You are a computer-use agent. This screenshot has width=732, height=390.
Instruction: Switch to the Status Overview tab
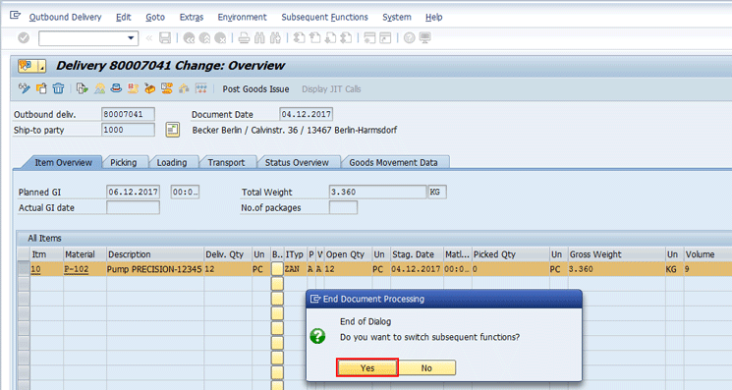click(297, 162)
